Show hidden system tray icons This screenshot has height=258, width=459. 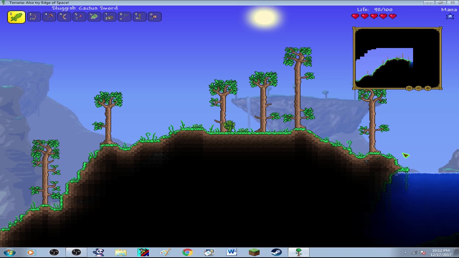click(405, 253)
